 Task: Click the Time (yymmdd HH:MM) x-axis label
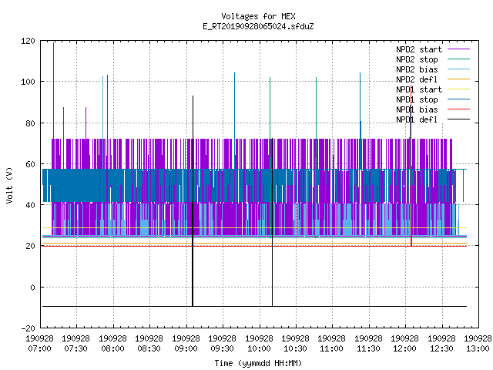click(x=258, y=363)
